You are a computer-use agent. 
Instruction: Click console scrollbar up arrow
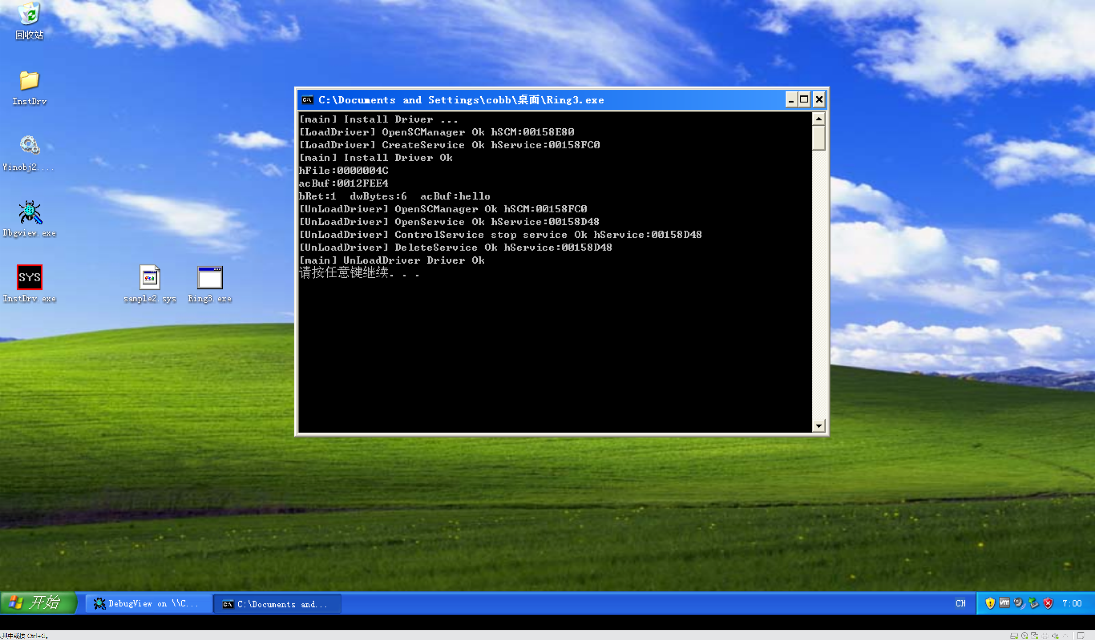point(819,119)
